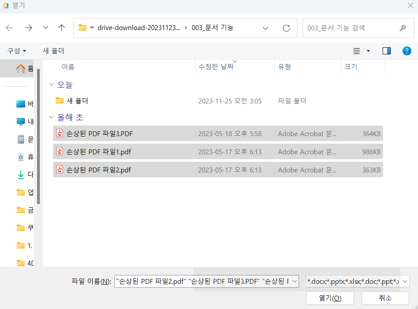Select 손상된 PDF 파일1.pdf
The width and height of the screenshot is (418, 309).
click(x=218, y=152)
